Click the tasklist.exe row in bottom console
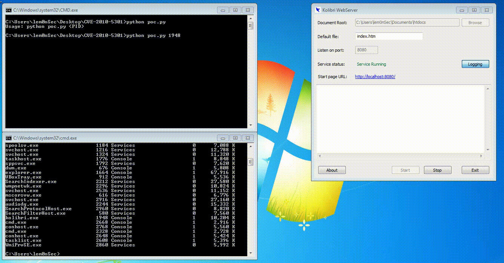 (120, 240)
